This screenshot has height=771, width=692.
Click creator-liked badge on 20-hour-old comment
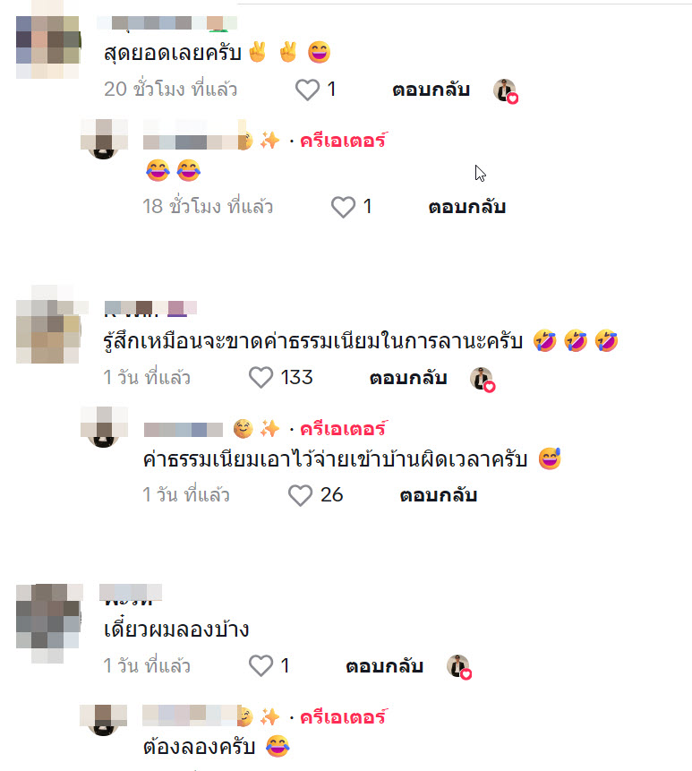point(506,91)
